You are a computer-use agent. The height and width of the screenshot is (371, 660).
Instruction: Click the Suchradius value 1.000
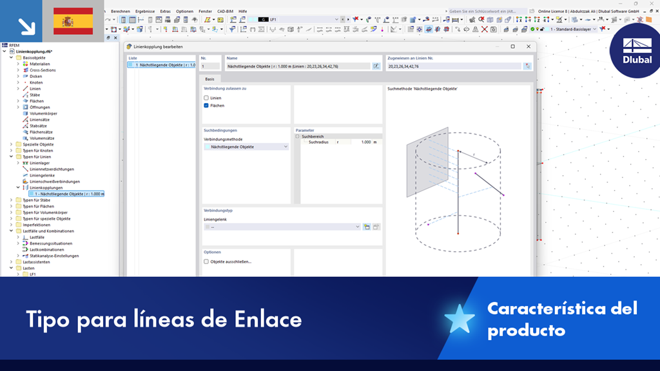click(x=366, y=142)
